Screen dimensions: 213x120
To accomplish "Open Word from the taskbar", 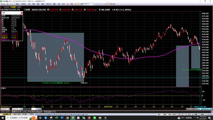I will tap(62, 118).
